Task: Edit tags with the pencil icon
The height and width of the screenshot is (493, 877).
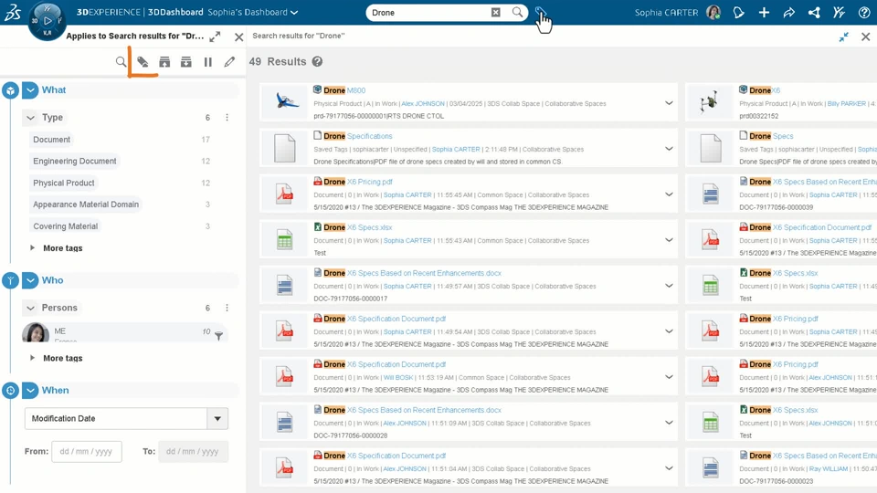Action: pos(229,61)
